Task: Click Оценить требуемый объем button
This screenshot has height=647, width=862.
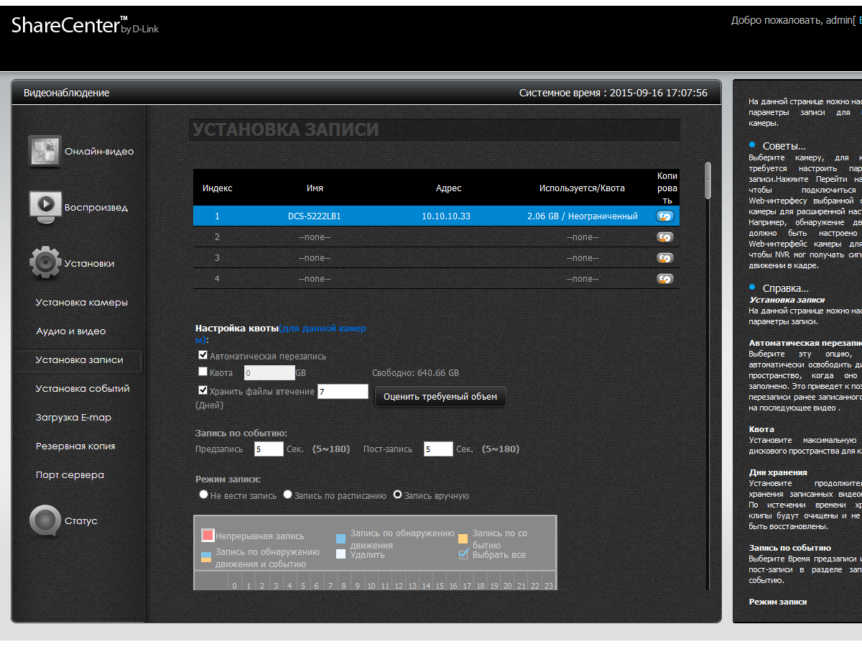Action: click(440, 396)
